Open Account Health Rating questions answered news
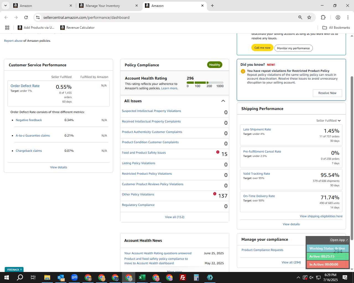This screenshot has width=354, height=283. [158, 253]
